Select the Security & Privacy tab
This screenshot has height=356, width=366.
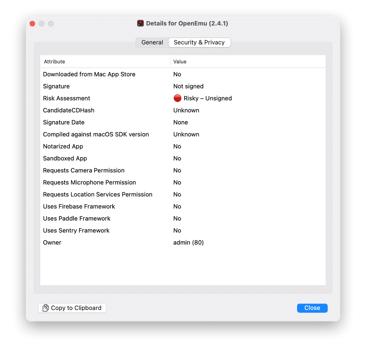pyautogui.click(x=199, y=42)
